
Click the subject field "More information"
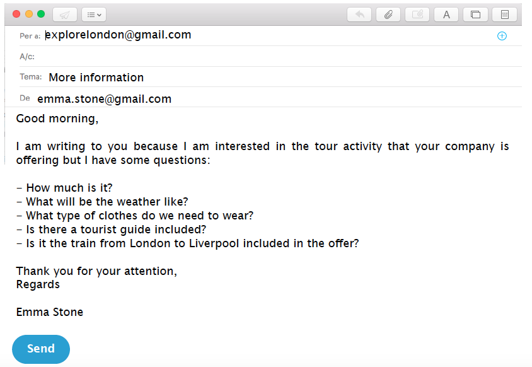96,78
